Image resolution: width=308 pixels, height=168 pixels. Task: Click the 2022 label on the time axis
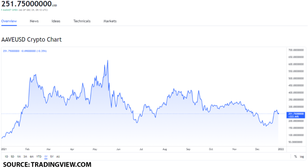281,149
